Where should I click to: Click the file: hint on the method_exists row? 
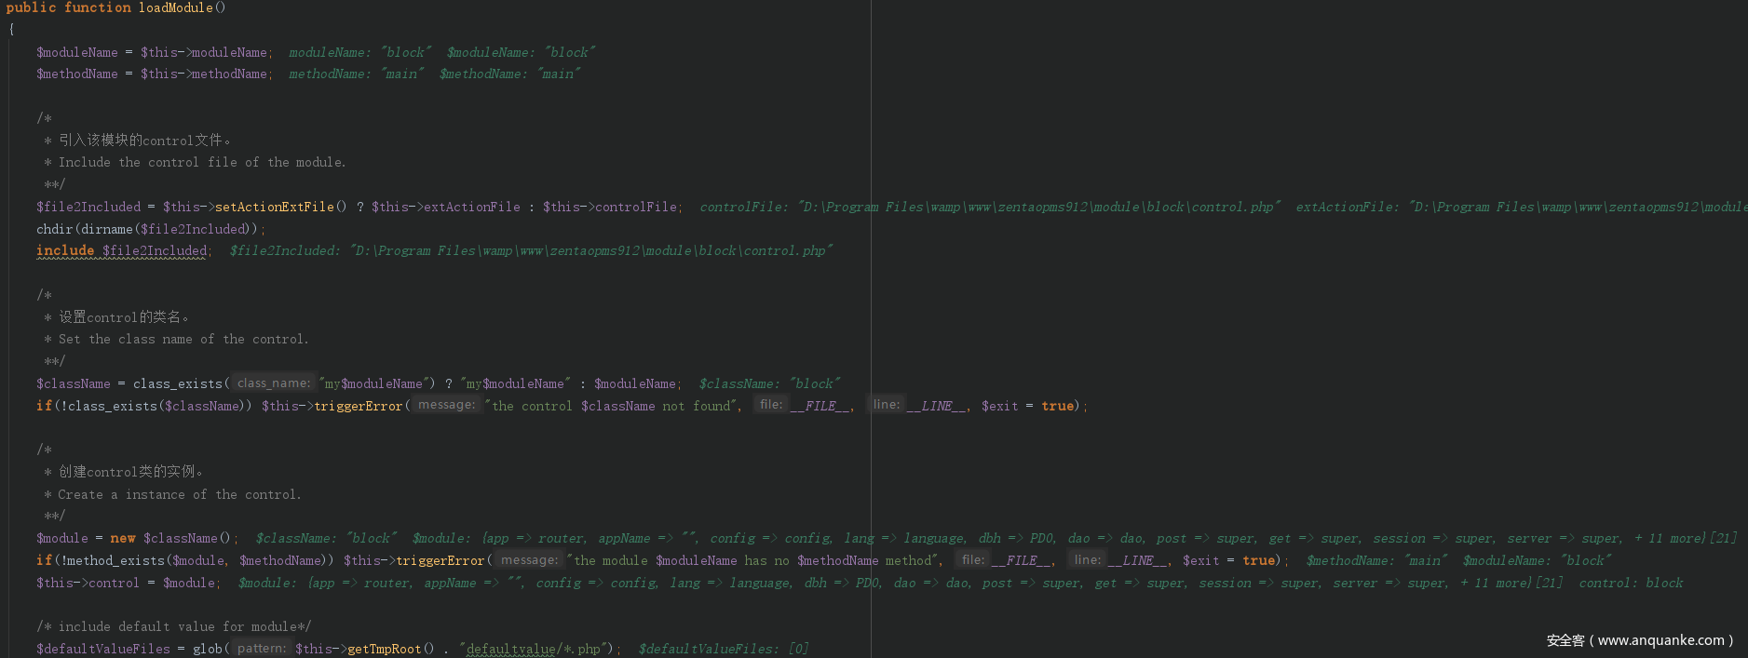972,560
